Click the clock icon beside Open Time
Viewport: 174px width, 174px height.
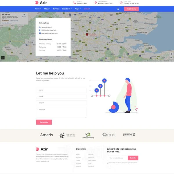click(x=121, y=3)
